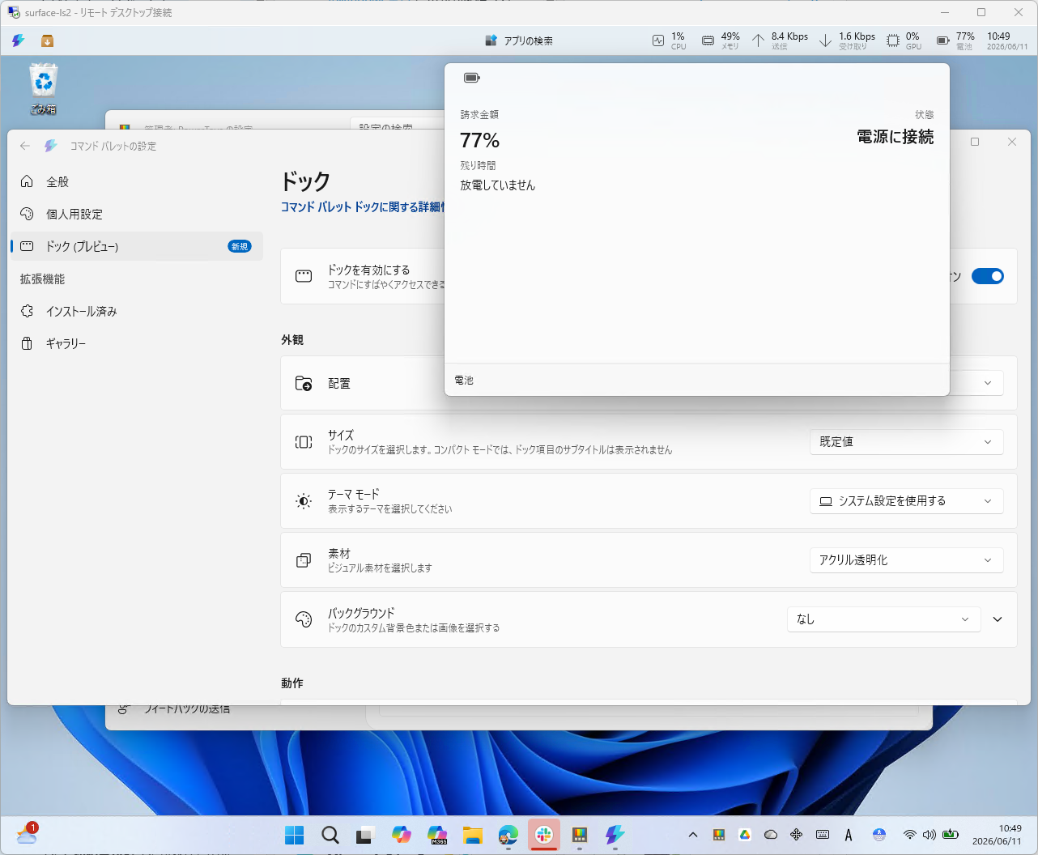1038x855 pixels.
Task: Go back in Command Palette settings window
Action: point(25,146)
